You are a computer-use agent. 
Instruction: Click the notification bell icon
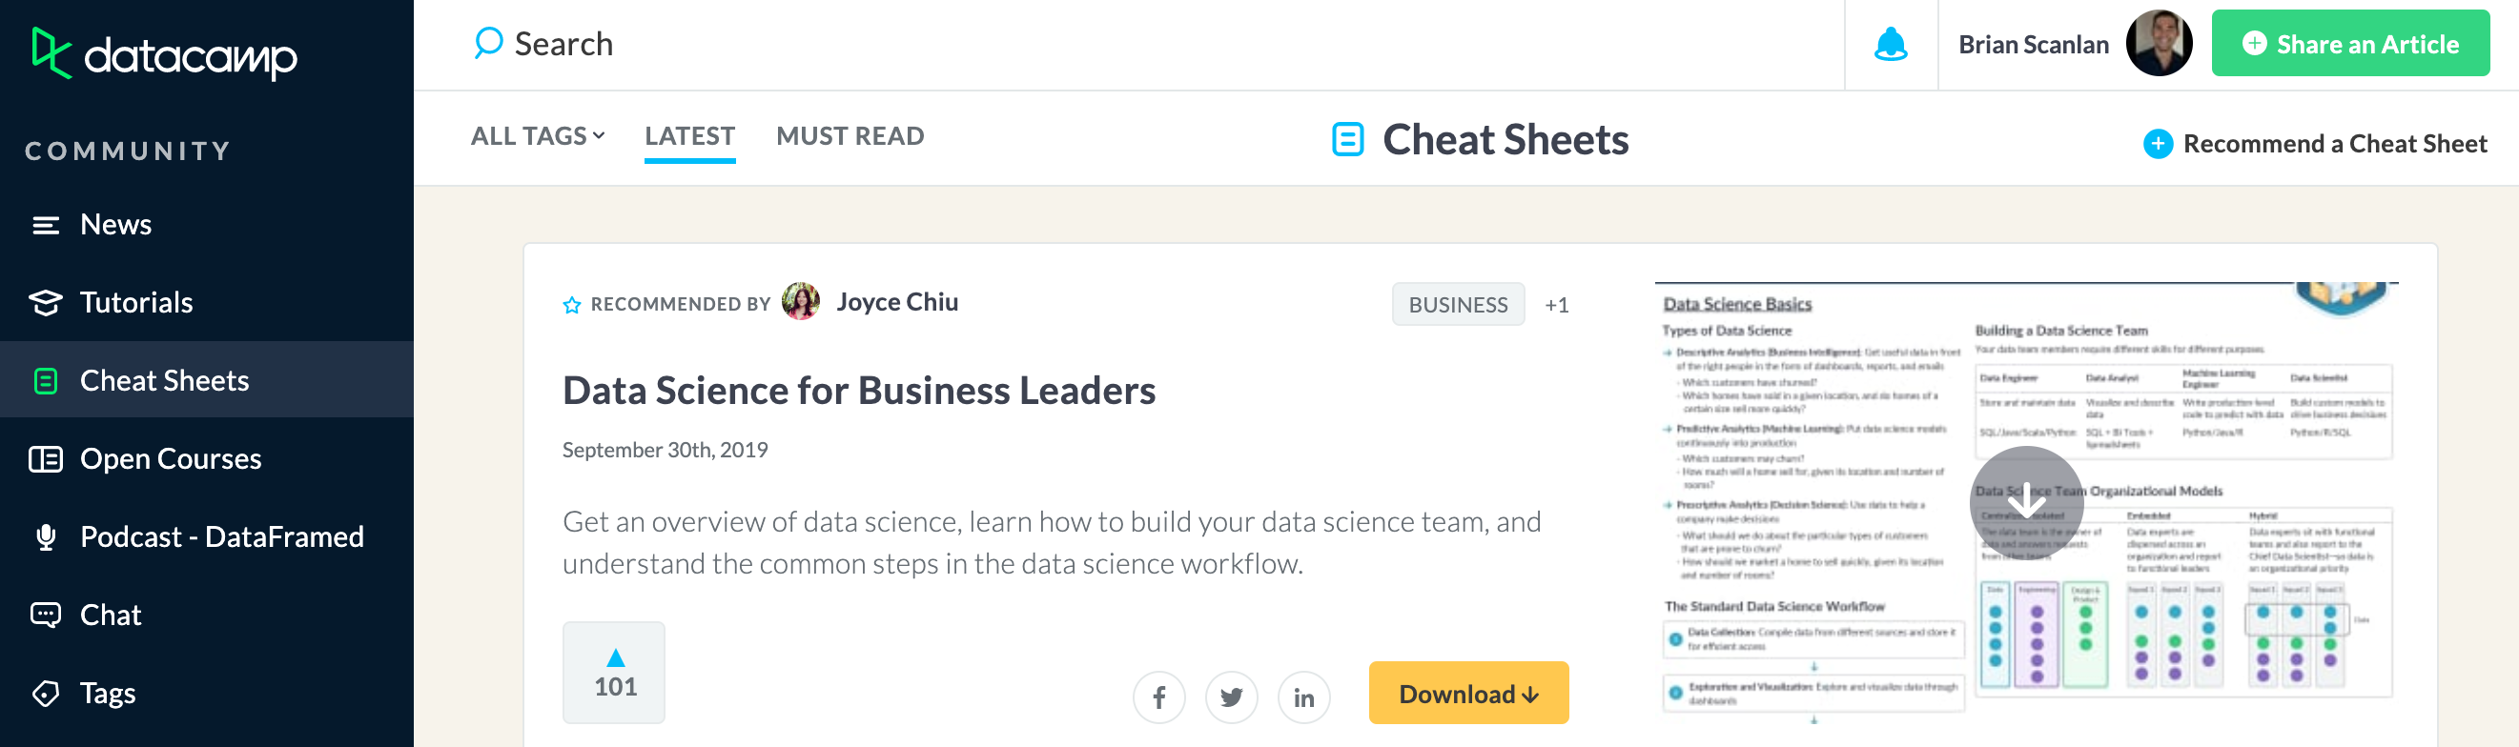(1891, 44)
